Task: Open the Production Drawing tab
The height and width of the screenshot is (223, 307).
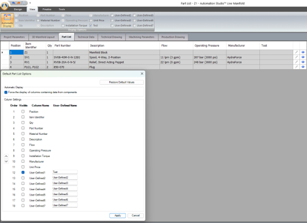Action: [x=173, y=37]
